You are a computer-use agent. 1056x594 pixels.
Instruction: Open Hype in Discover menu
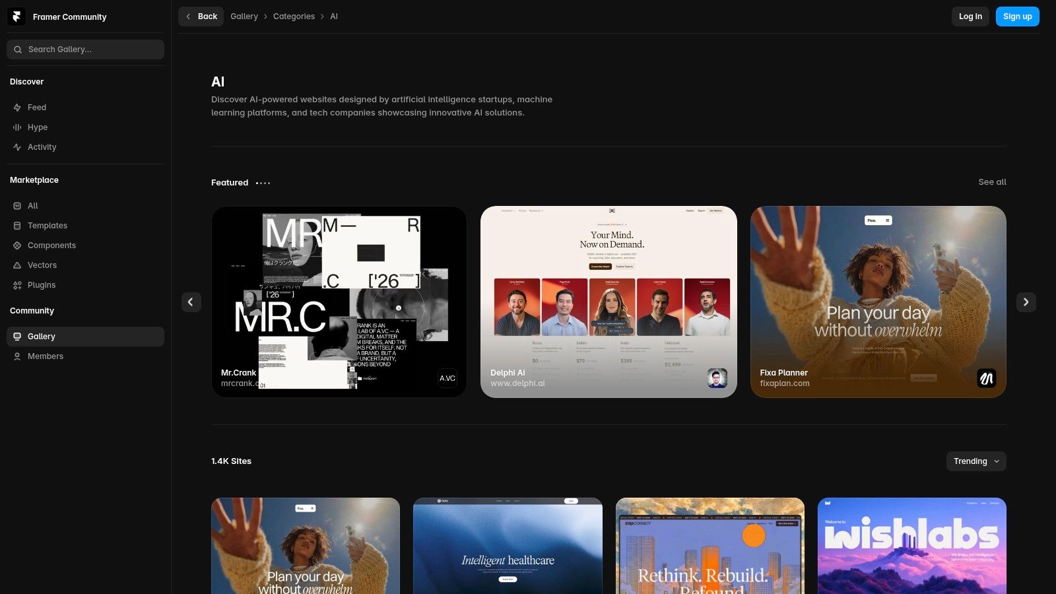pos(85,127)
